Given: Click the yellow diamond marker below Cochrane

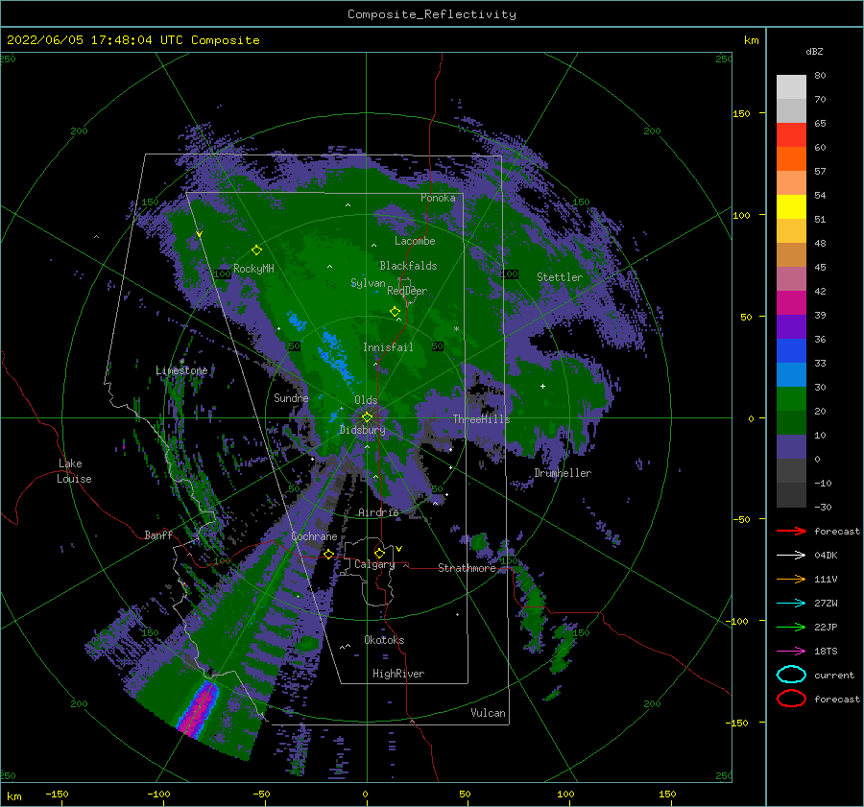Looking at the screenshot, I should pyautogui.click(x=328, y=554).
